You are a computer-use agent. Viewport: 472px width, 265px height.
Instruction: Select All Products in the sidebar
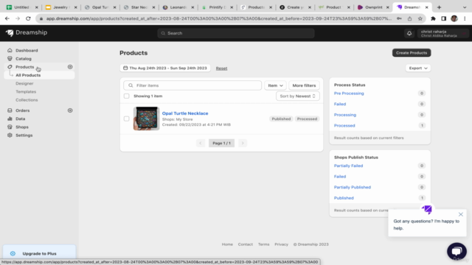click(28, 75)
